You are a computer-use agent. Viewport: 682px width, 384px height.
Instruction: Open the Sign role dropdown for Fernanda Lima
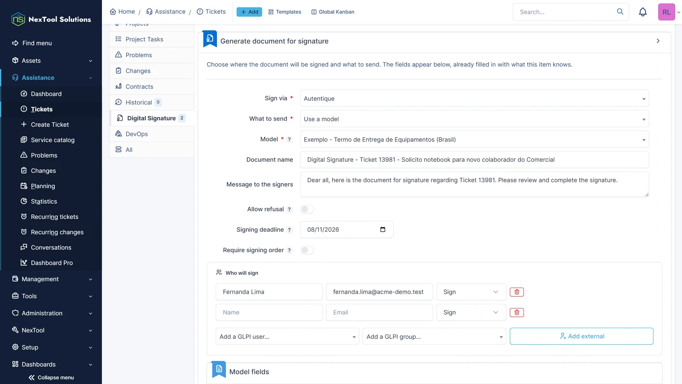pyautogui.click(x=471, y=292)
